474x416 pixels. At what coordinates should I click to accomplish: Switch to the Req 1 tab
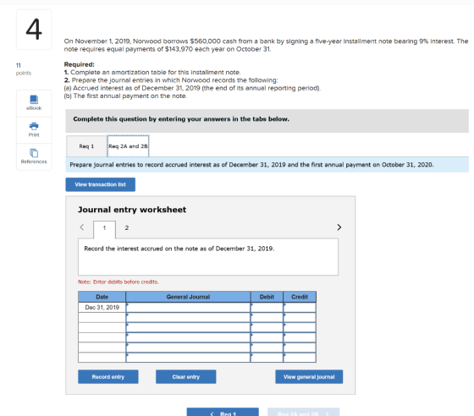point(86,146)
